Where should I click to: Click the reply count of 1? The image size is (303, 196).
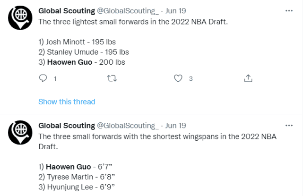click(x=55, y=79)
